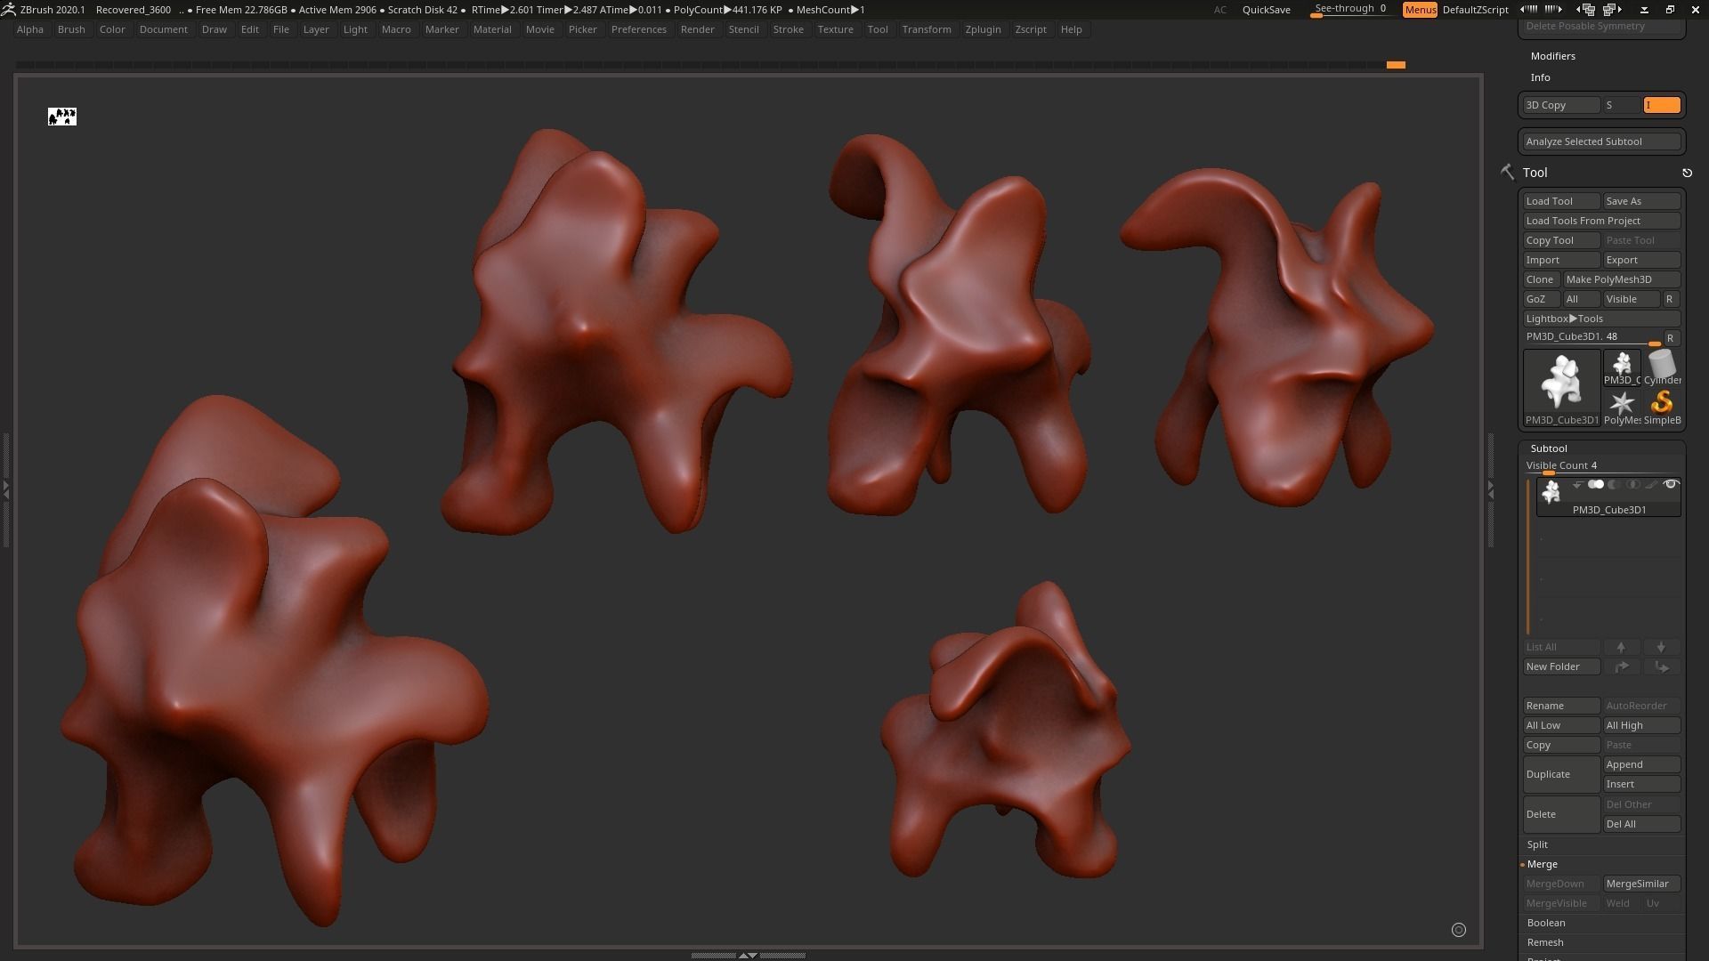Image resolution: width=1709 pixels, height=961 pixels.
Task: Open the Brush menu
Action: (71, 29)
